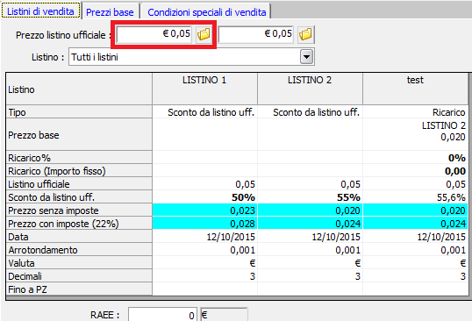Viewport: 472px width, 321px height.
Task: Click Prezzo con imposte (22%) row label
Action: click(x=79, y=224)
